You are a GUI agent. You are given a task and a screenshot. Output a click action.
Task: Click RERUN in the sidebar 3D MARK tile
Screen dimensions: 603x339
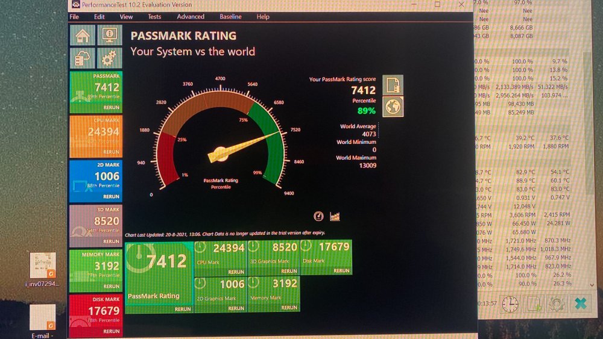[111, 241]
